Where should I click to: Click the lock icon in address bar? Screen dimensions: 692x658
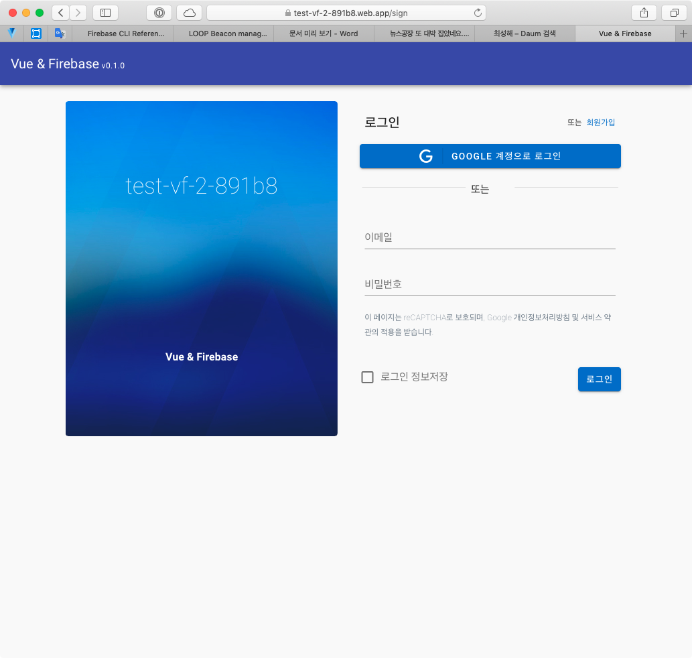(x=288, y=13)
